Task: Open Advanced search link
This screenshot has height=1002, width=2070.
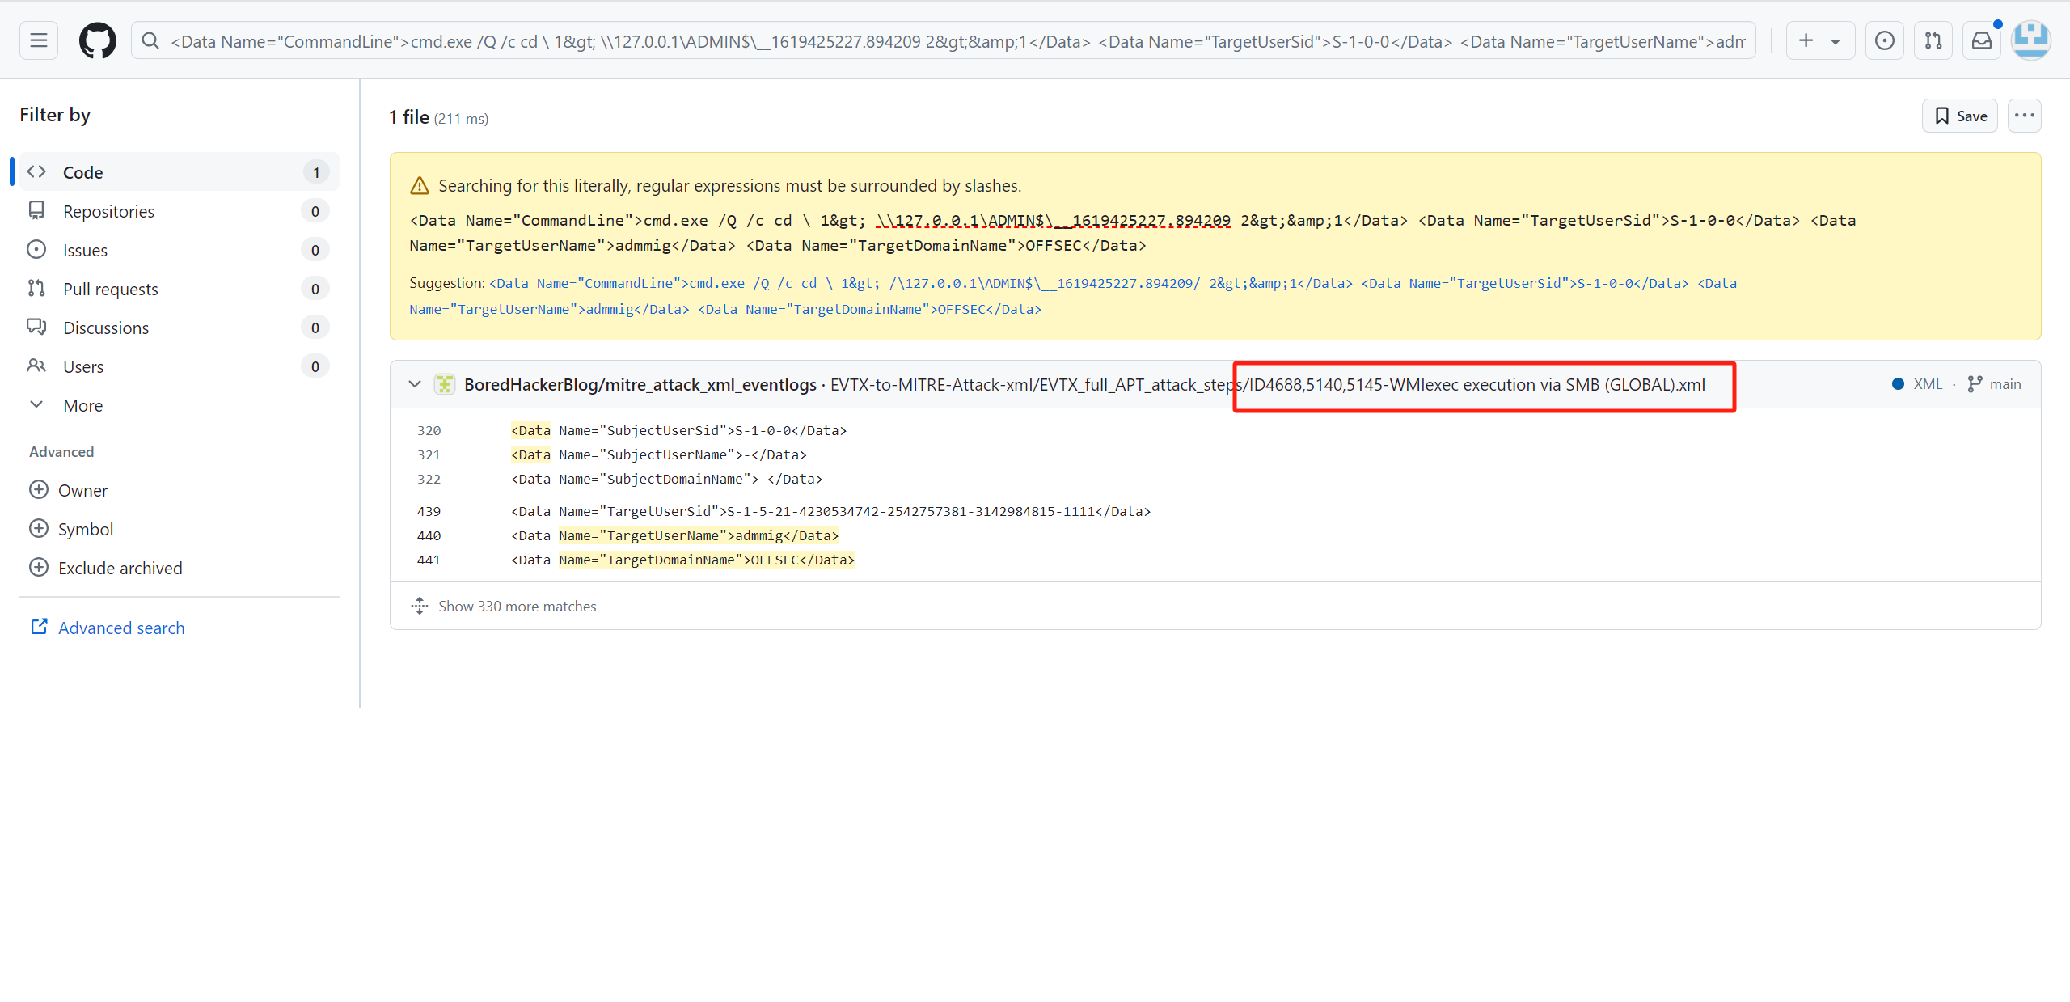Action: tap(120, 628)
